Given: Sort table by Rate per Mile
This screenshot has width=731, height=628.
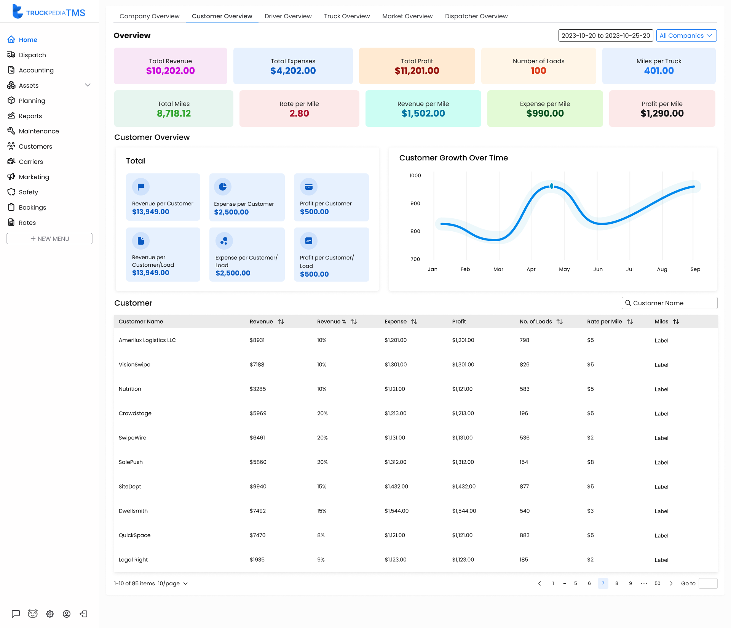Looking at the screenshot, I should pos(630,322).
